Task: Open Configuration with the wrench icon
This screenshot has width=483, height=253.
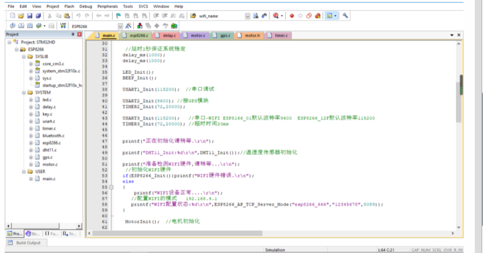Action: click(346, 16)
